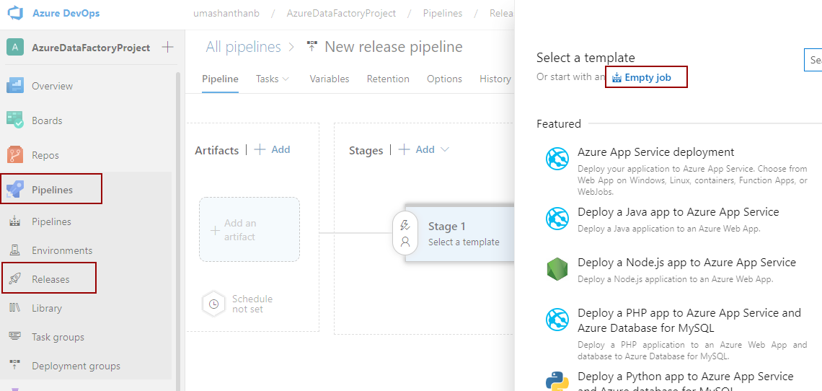Open Boards from the sidebar label
This screenshot has width=822, height=391.
point(47,120)
